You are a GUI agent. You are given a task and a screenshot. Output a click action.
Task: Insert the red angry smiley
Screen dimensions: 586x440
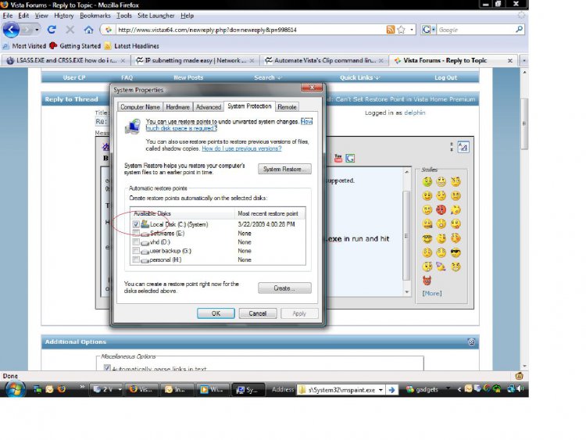(x=441, y=209)
